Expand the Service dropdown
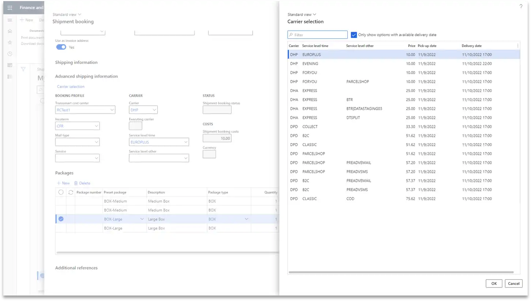Image resolution: width=531 pixels, height=301 pixels. pos(96,158)
